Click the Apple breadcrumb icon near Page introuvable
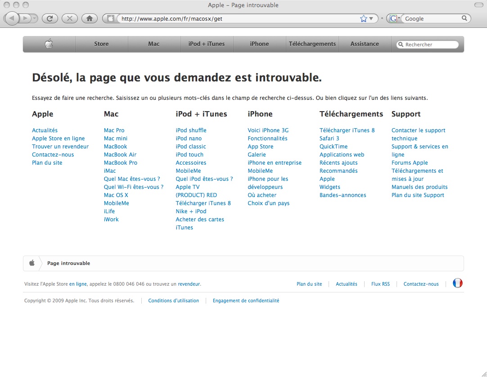The image size is (487, 377). (32, 263)
